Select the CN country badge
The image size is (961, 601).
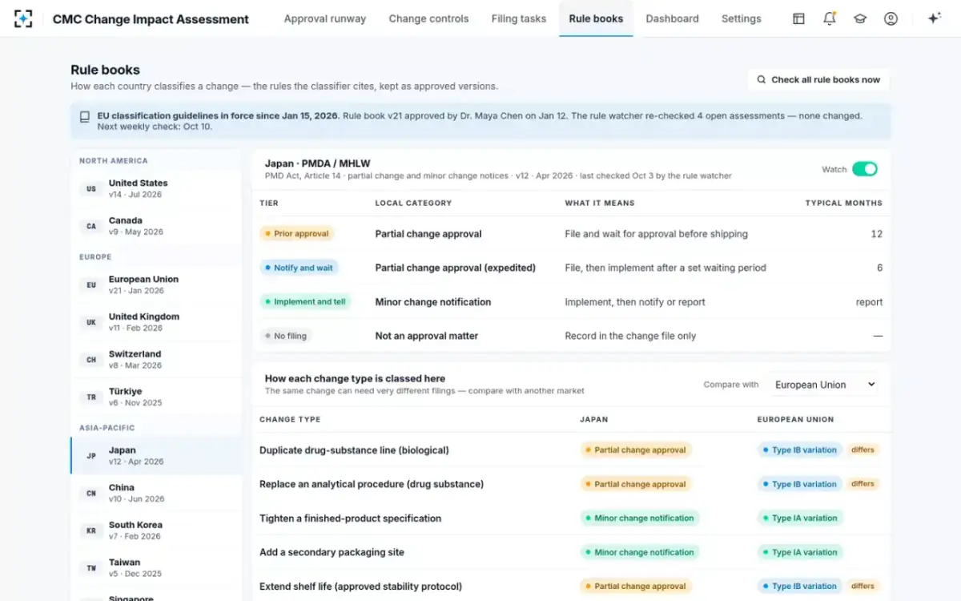(x=91, y=493)
